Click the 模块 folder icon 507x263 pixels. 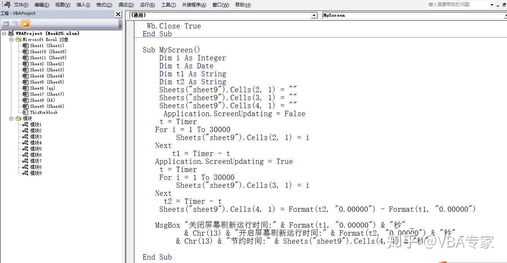18,118
